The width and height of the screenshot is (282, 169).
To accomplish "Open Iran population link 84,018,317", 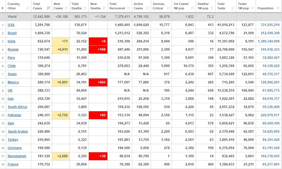I will [x=271, y=99].
